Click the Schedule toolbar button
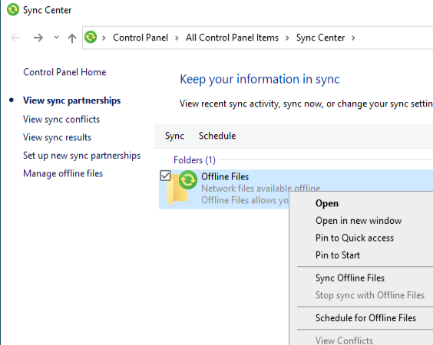433x345 pixels. coord(217,136)
